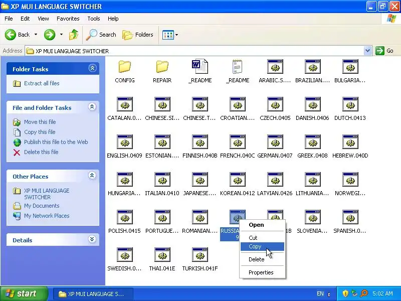This screenshot has width=401, height=301.
Task: Open the Help menu
Action: 113,19
